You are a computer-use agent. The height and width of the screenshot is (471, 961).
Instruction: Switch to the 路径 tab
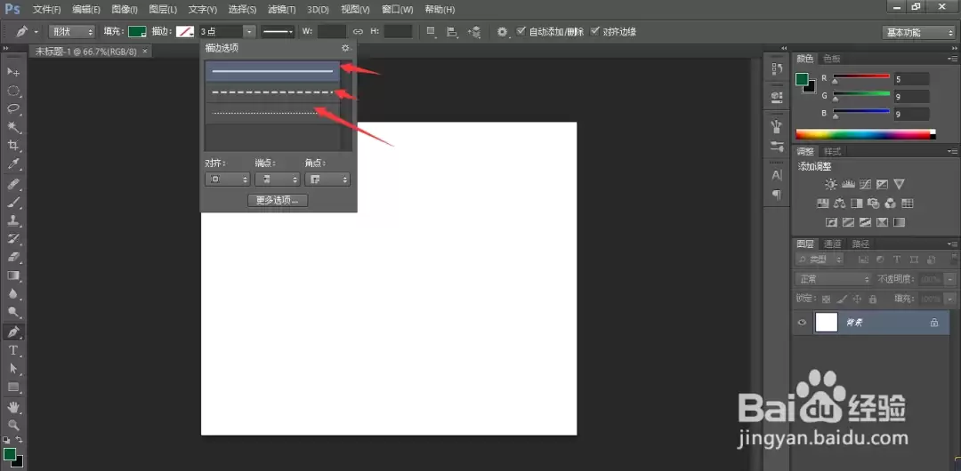(861, 243)
